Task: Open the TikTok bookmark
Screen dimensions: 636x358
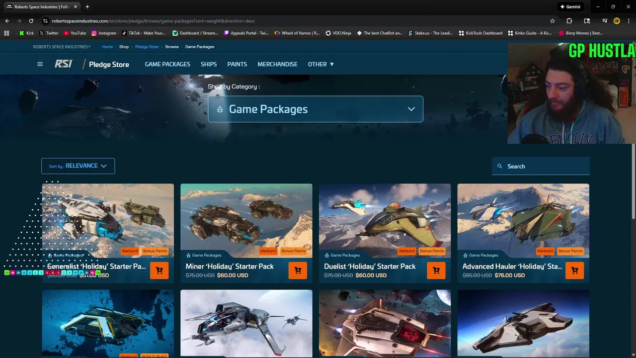Action: (x=144, y=33)
